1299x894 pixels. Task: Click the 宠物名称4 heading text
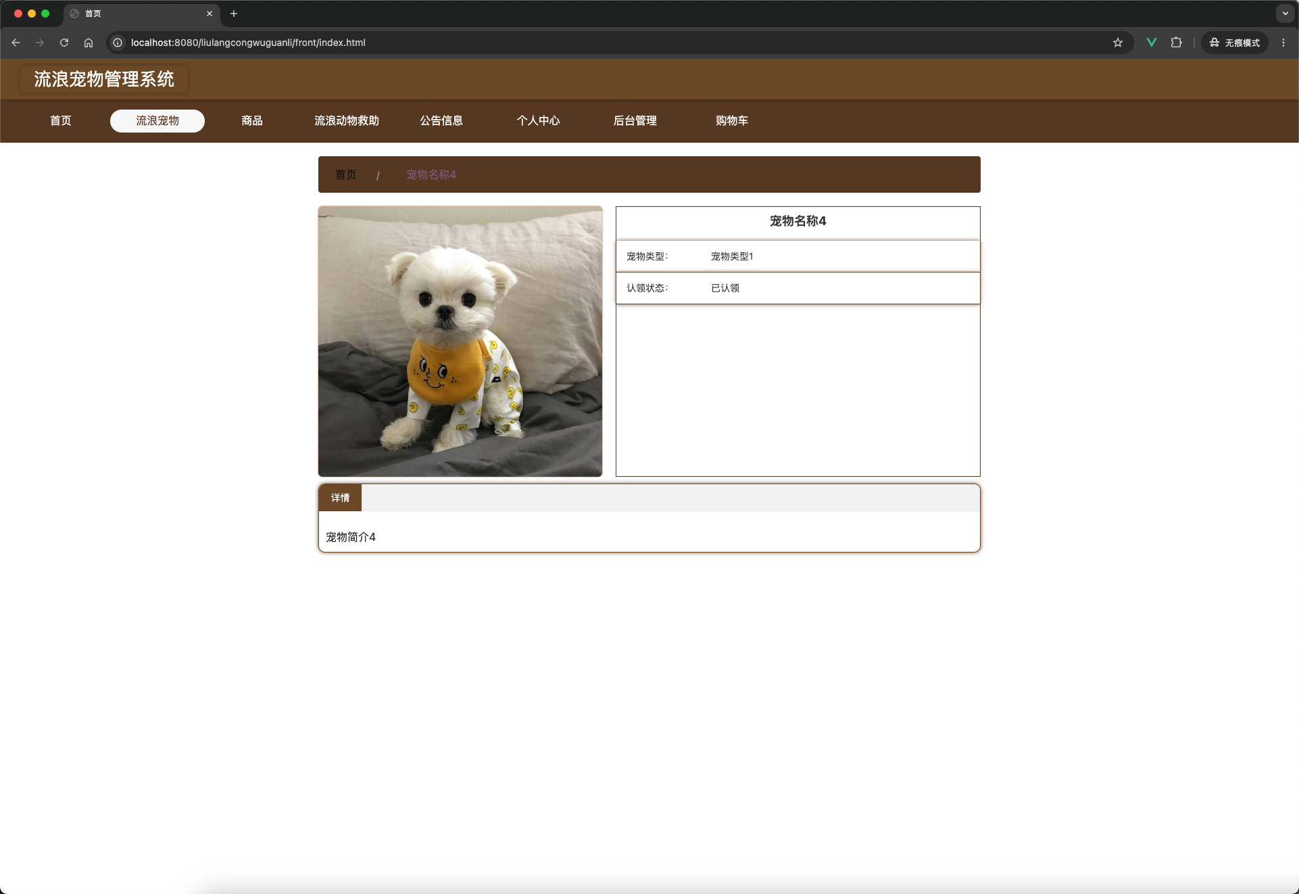(798, 221)
